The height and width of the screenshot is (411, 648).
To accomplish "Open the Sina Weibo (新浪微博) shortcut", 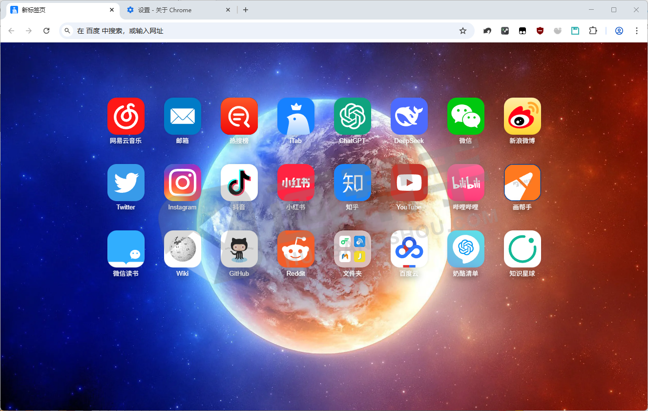I will [523, 116].
